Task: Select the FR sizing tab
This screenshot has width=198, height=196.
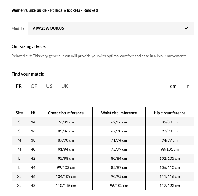Action: coord(19,86)
